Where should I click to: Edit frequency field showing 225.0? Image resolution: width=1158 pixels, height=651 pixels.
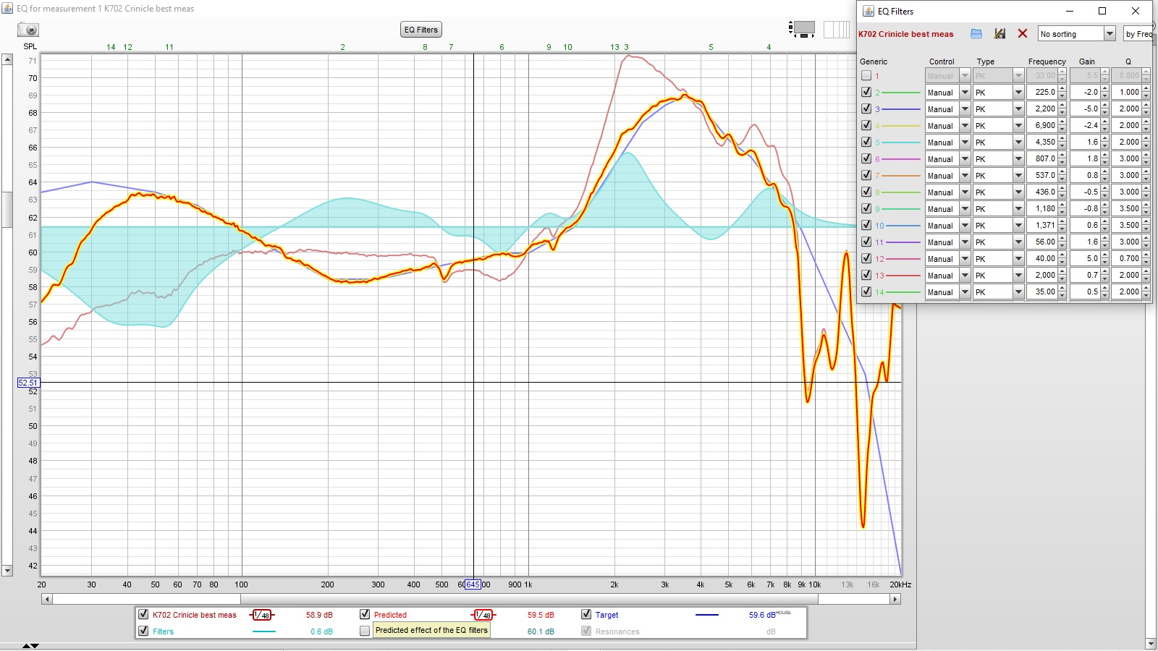[1042, 92]
